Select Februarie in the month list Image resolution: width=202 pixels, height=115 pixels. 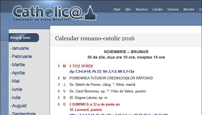22,56
